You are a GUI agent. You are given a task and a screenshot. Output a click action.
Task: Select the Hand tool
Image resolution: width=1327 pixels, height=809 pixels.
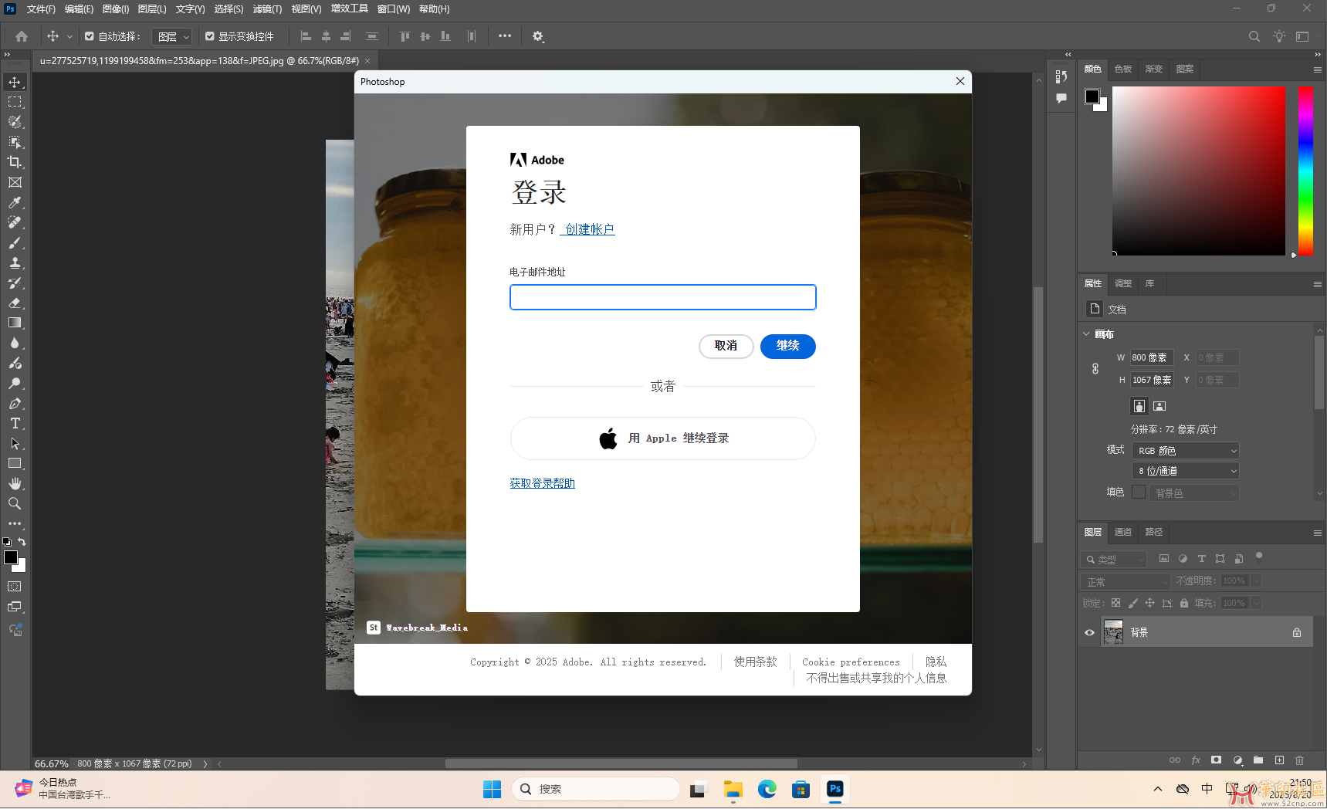[15, 483]
